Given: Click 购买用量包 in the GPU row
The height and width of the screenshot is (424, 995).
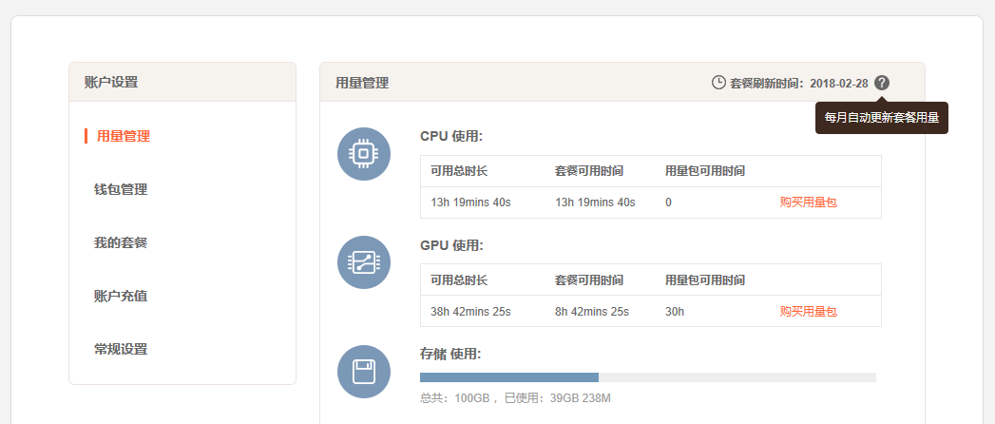Looking at the screenshot, I should 808,311.
